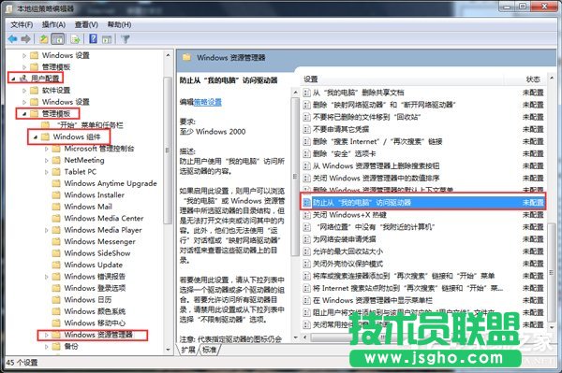Viewport: 562px width, 373px height.
Task: Click the Export list toolbar icon
Action: 75,39
